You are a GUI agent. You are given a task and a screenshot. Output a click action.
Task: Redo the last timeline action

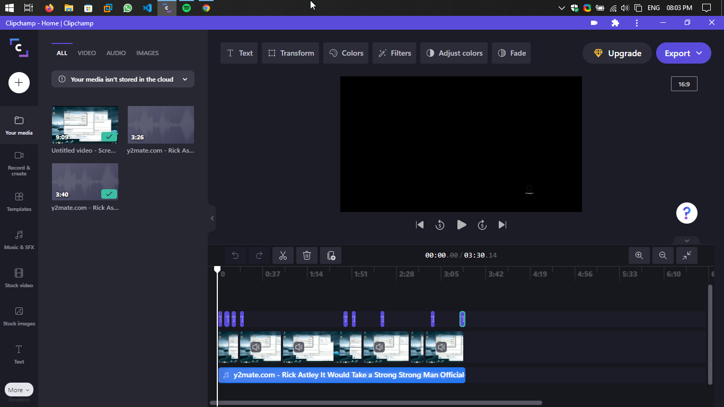click(x=259, y=255)
